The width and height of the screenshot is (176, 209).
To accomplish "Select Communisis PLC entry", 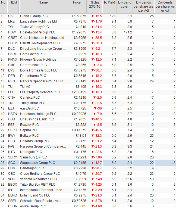I will 88,65.
